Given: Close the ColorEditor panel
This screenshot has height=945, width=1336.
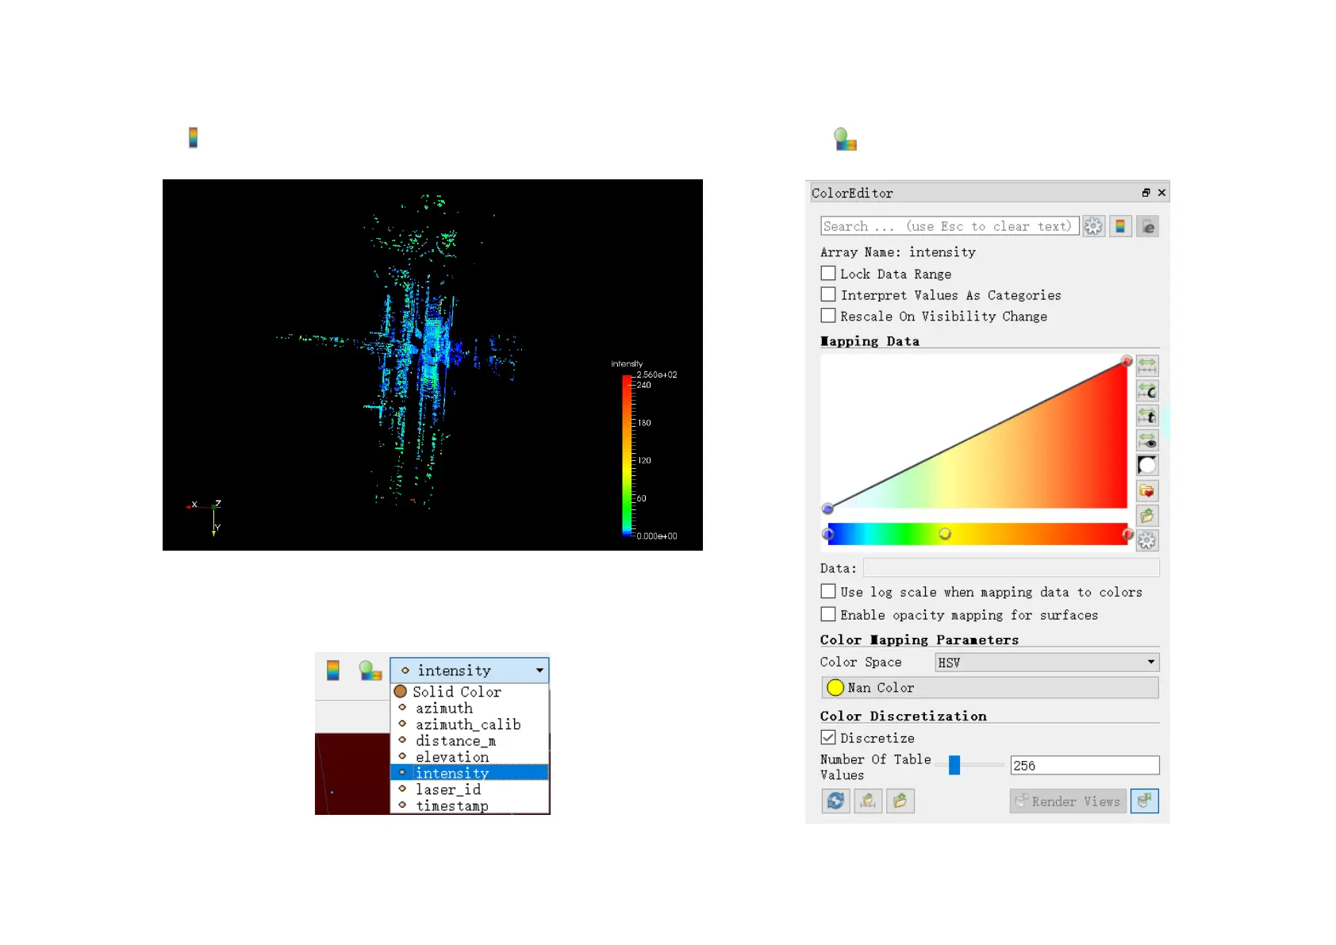Looking at the screenshot, I should click(x=1161, y=193).
